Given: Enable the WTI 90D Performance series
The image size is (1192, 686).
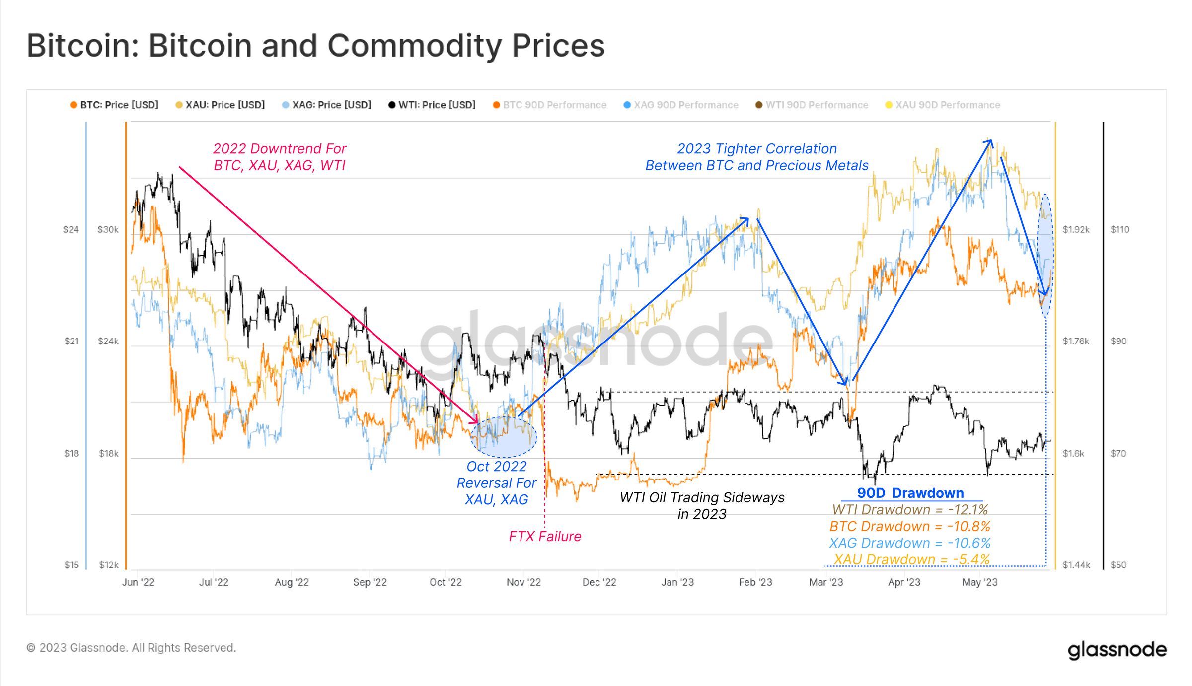Looking at the screenshot, I should (x=812, y=105).
